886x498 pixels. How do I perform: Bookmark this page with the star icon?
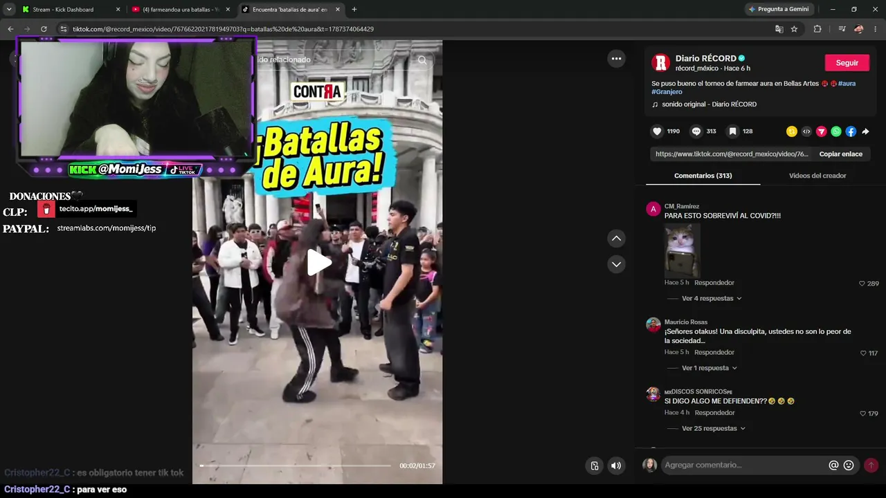click(x=794, y=29)
